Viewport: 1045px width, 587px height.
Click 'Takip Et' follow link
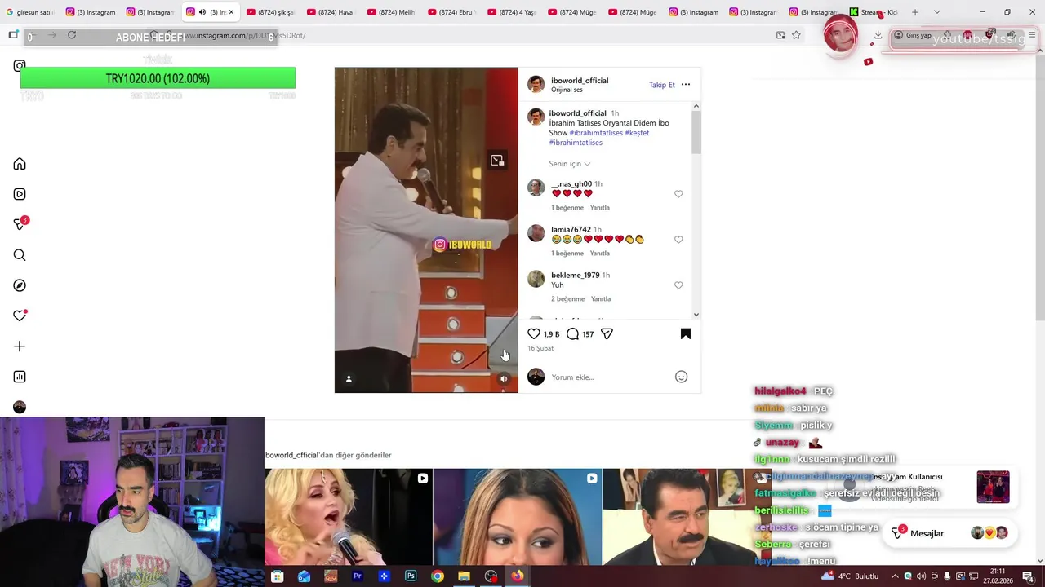(662, 85)
